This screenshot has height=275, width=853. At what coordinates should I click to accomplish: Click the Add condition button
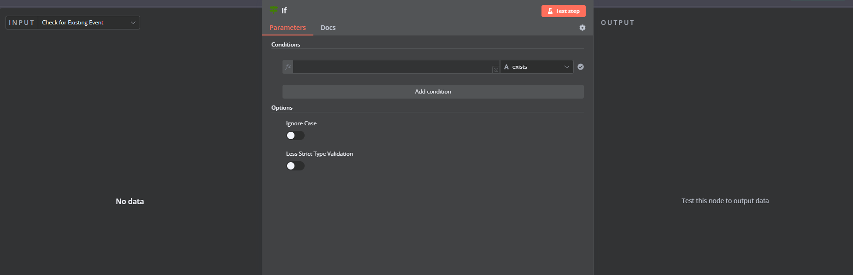(x=433, y=92)
